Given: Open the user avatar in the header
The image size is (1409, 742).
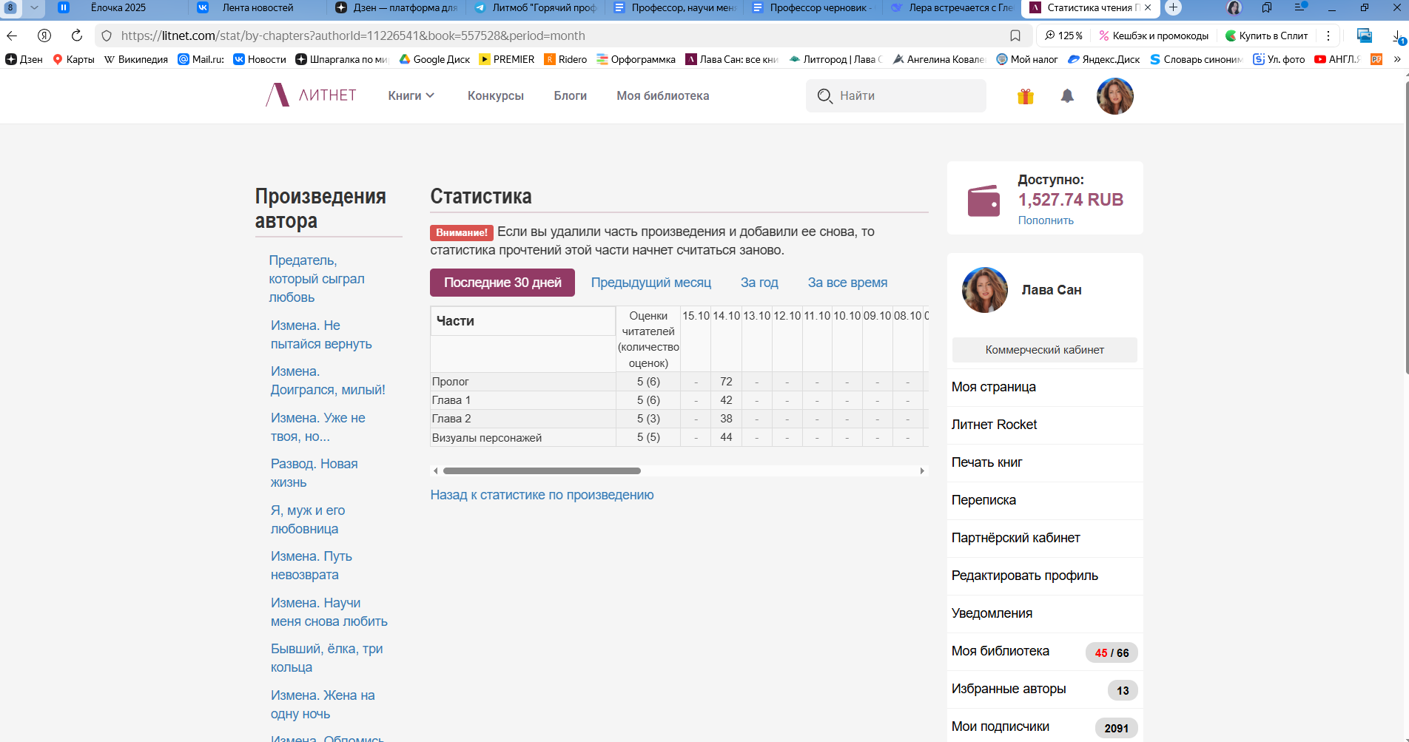Looking at the screenshot, I should click(1114, 96).
